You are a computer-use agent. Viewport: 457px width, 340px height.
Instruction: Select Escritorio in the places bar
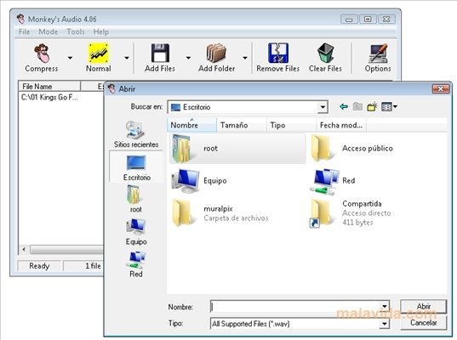pos(136,167)
